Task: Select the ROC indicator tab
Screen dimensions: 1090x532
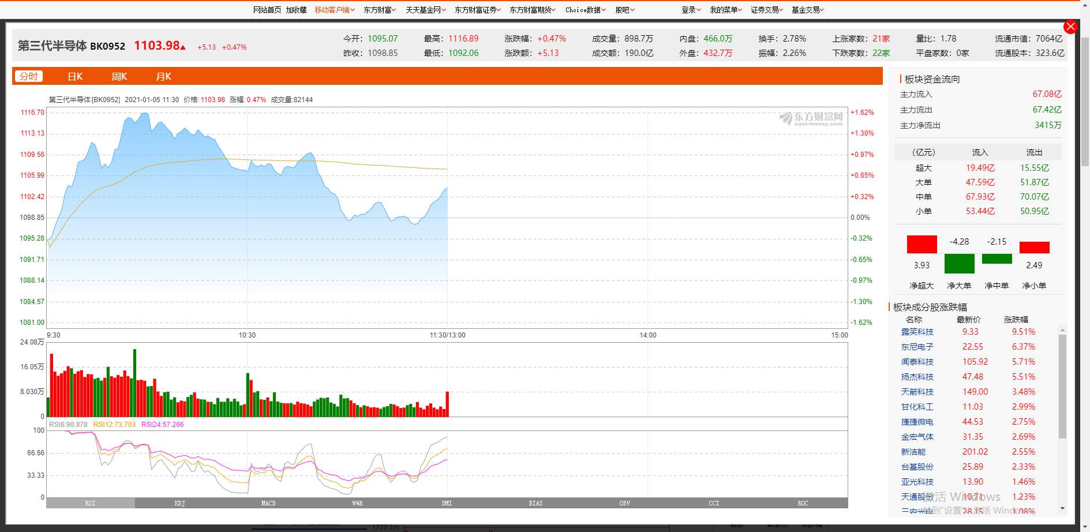Action: (x=803, y=503)
